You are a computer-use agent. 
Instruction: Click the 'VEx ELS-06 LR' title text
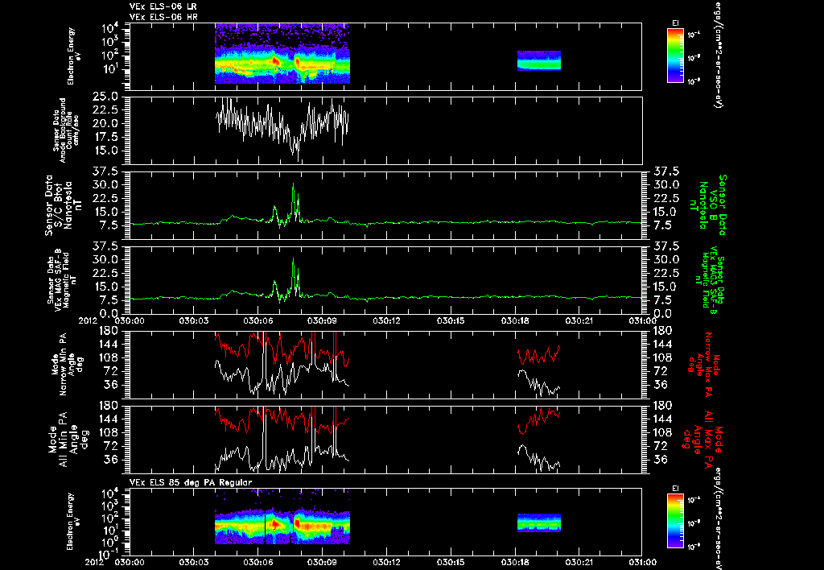(163, 6)
